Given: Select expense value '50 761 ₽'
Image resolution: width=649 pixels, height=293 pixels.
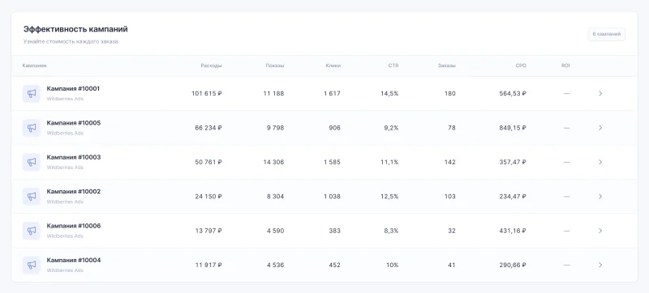Looking at the screenshot, I should (x=208, y=162).
